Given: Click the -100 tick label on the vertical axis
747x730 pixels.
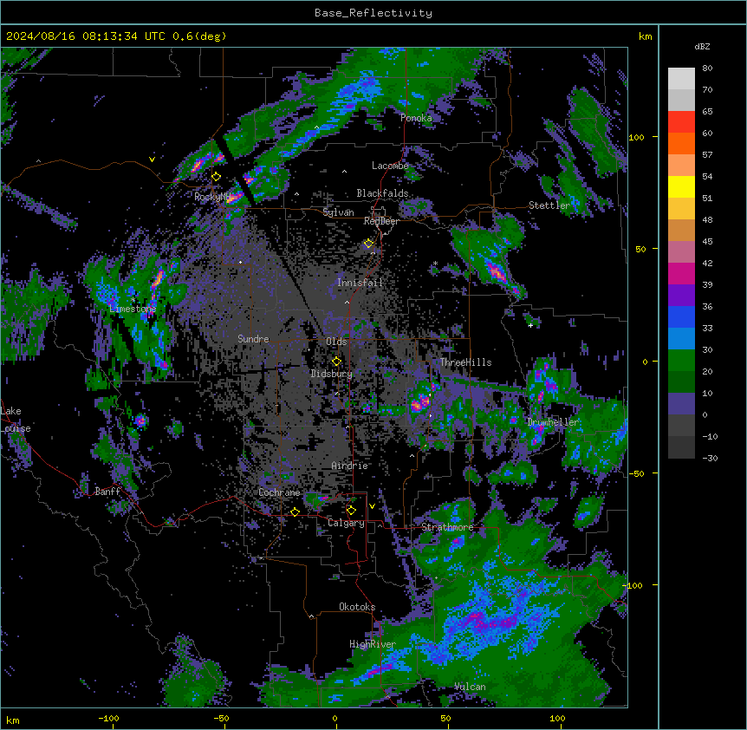Looking at the screenshot, I should (x=633, y=585).
